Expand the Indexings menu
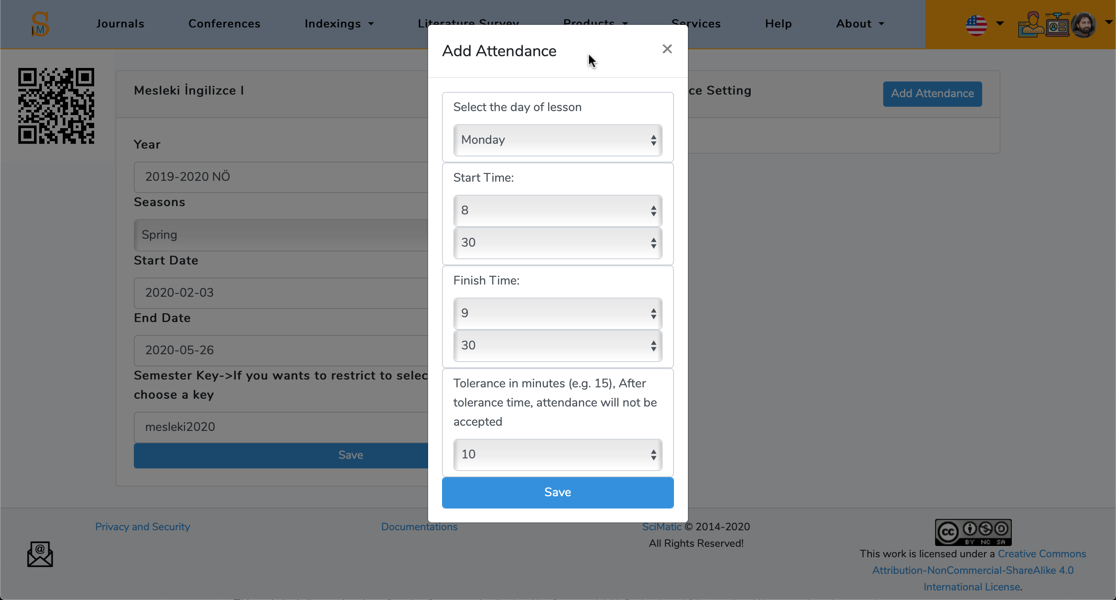 pos(339,24)
